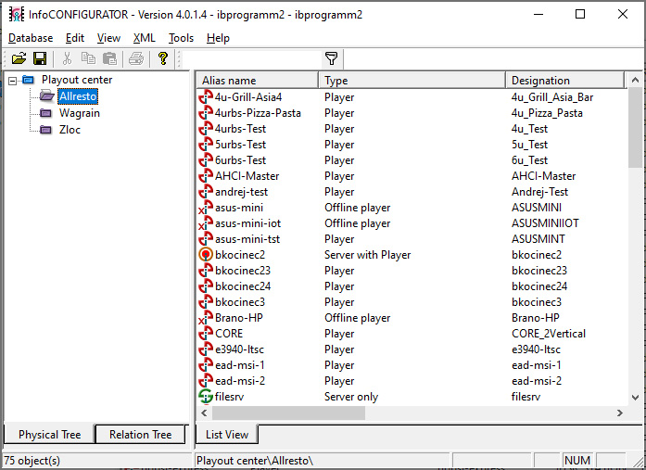Switch to the Physical Tree tab
The image size is (646, 470).
[x=49, y=434]
